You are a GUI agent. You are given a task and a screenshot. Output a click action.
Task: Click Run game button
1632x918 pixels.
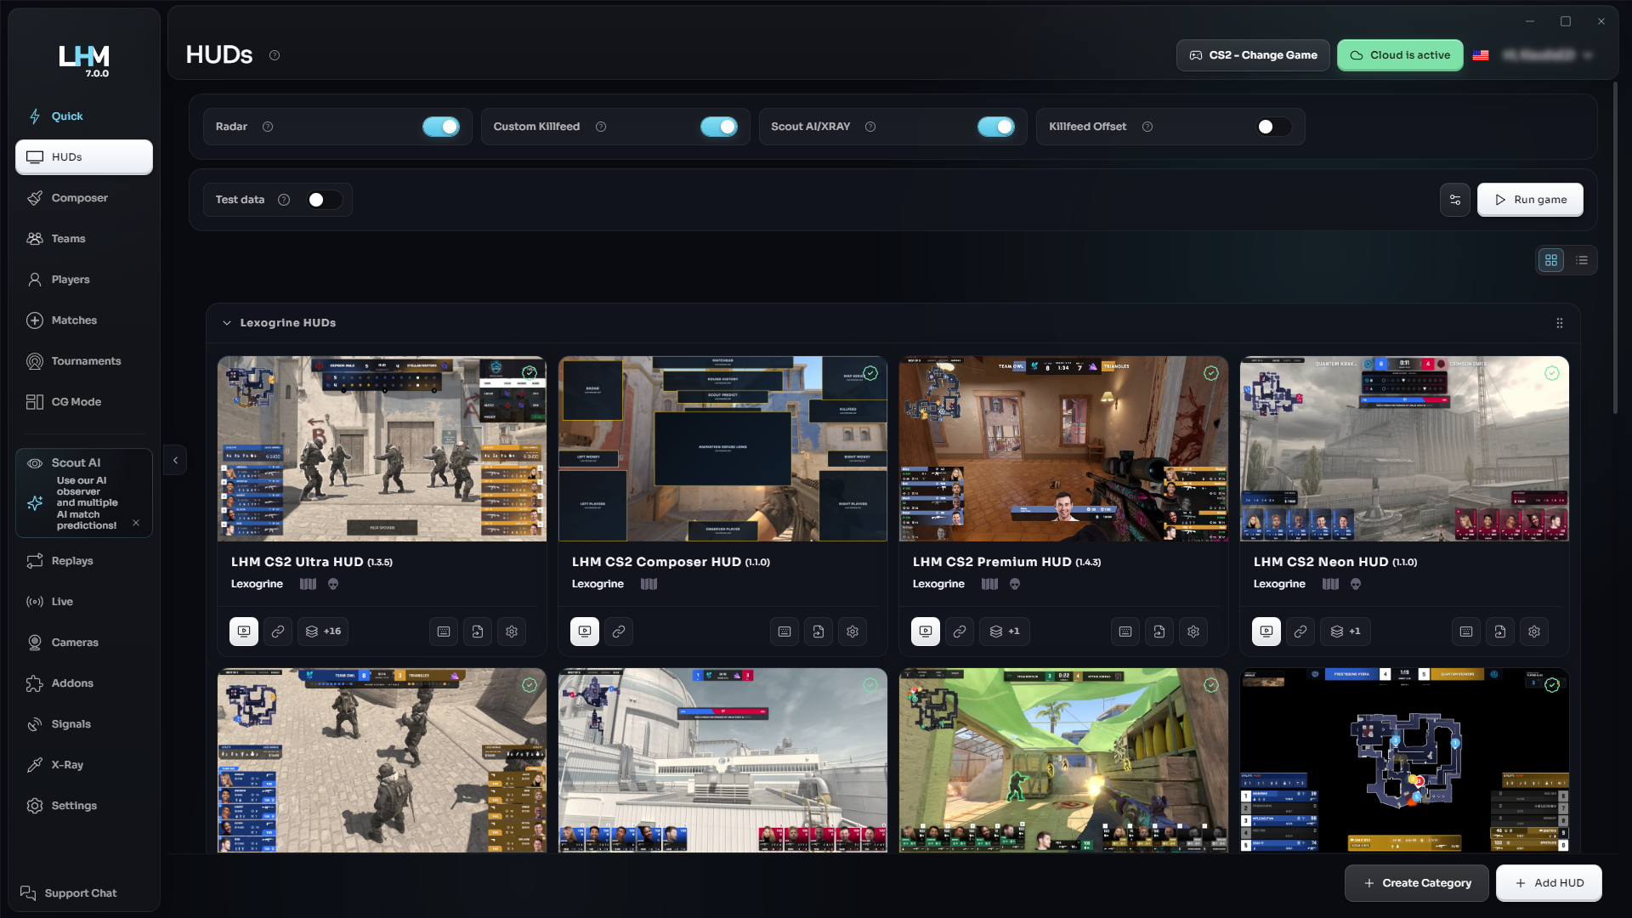pyautogui.click(x=1530, y=200)
